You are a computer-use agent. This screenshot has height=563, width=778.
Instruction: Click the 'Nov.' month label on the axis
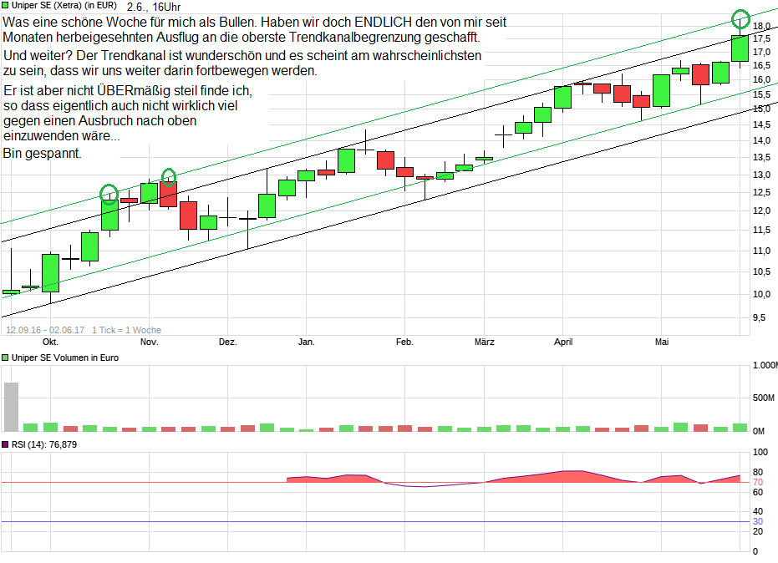click(150, 342)
